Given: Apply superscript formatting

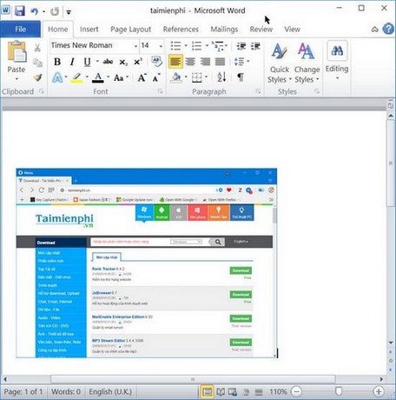Looking at the screenshot, I should click(x=138, y=62).
